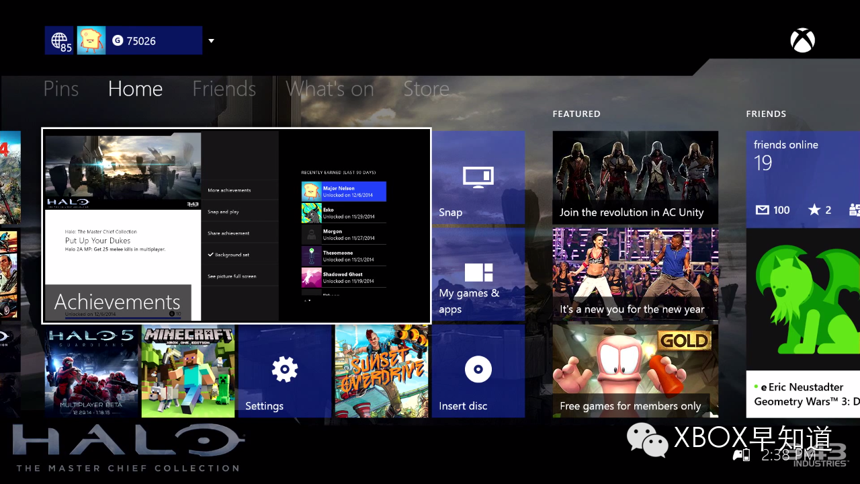Open the Snap tile
The image size is (860, 484).
pyautogui.click(x=478, y=177)
